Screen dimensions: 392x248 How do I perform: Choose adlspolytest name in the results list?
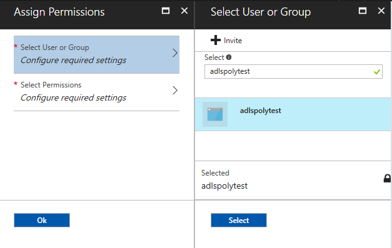pos(261,111)
